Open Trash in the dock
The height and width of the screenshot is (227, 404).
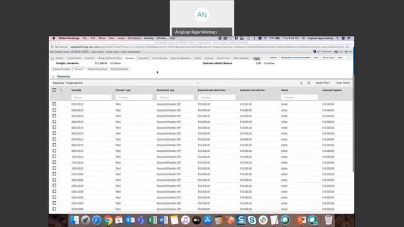click(328, 220)
